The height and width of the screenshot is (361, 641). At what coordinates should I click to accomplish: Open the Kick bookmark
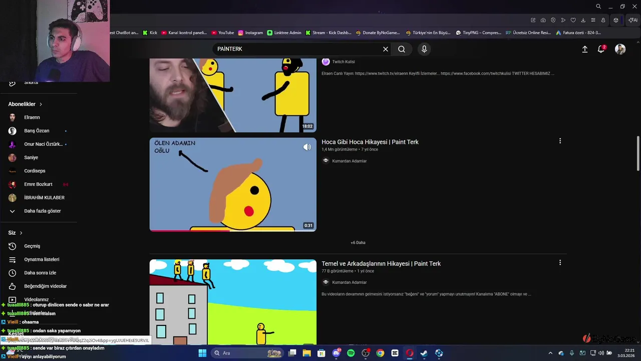point(150,33)
